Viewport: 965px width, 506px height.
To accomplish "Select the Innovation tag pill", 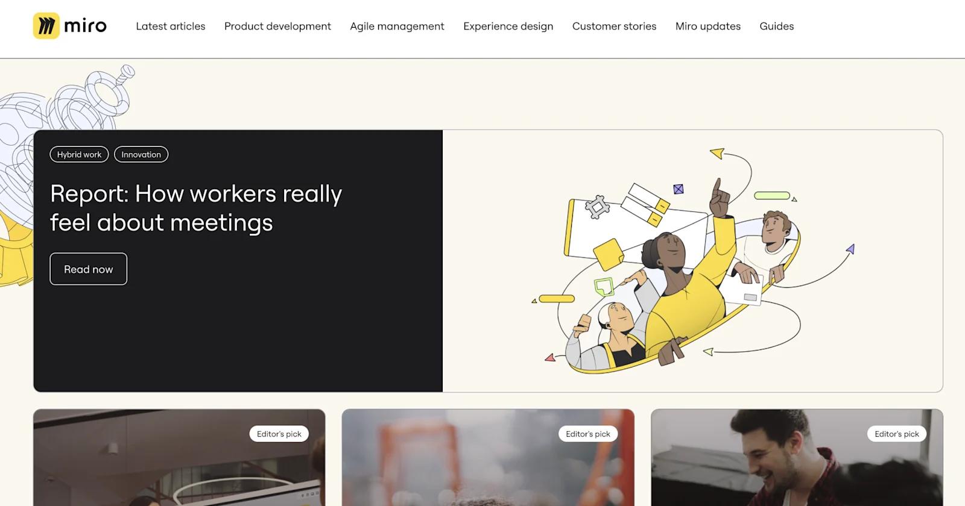I will [x=141, y=155].
